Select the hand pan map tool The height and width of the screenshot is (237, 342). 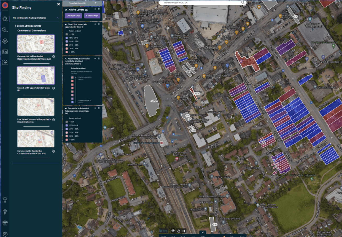tap(178, 231)
